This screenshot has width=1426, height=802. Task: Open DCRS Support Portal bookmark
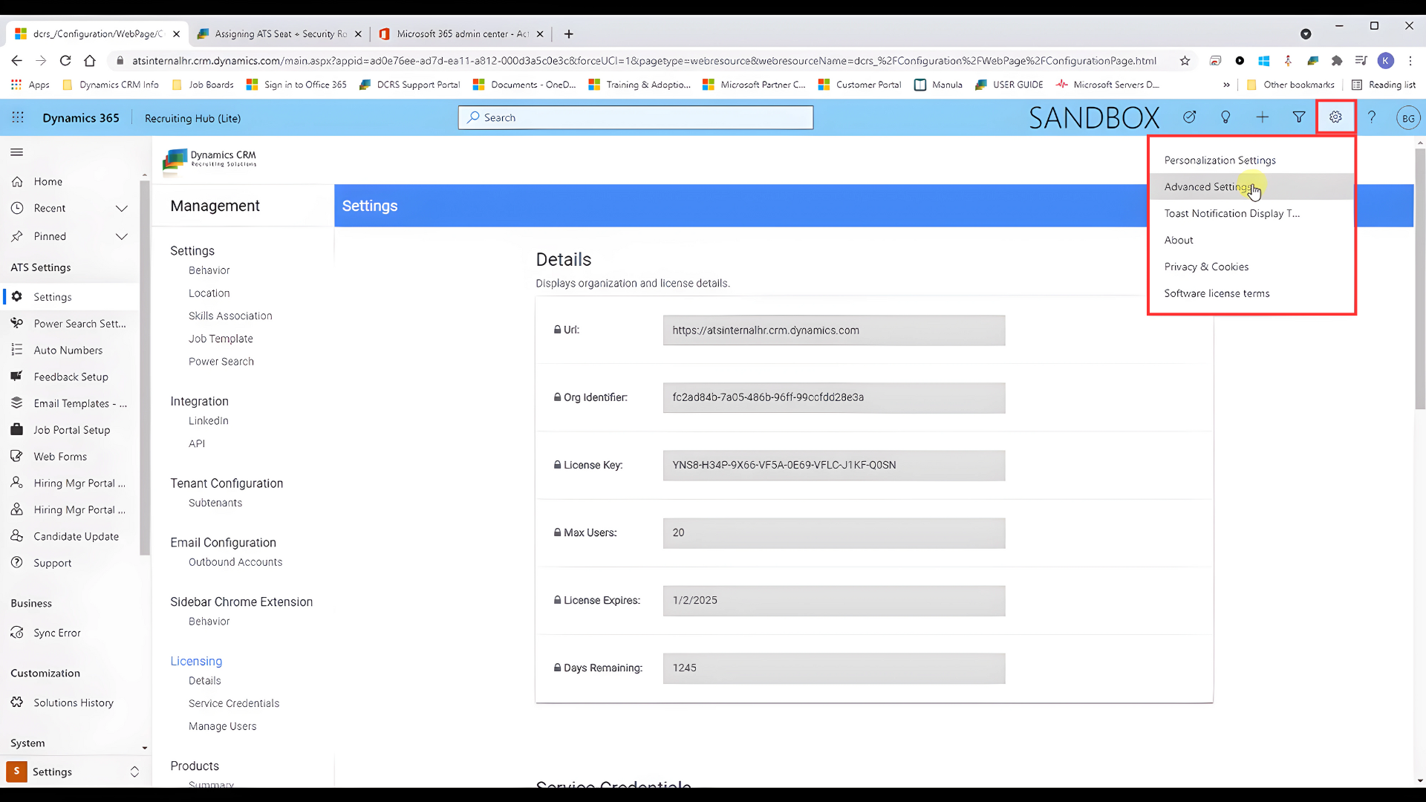[409, 85]
